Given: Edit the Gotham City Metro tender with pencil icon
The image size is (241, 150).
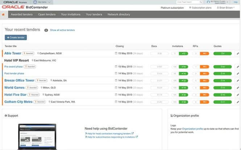Looking at the screenshot, I should pos(238,102).
